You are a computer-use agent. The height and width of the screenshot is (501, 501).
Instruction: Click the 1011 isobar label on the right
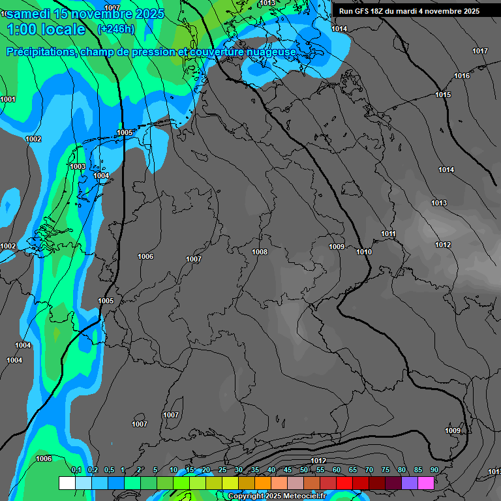389,234
